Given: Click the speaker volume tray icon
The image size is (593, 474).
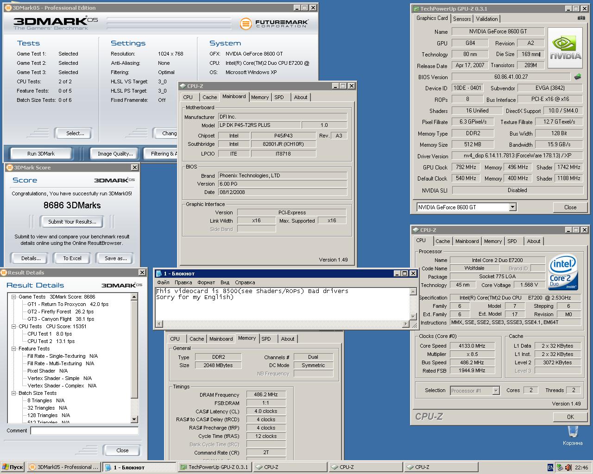Looking at the screenshot, I should pyautogui.click(x=568, y=467).
